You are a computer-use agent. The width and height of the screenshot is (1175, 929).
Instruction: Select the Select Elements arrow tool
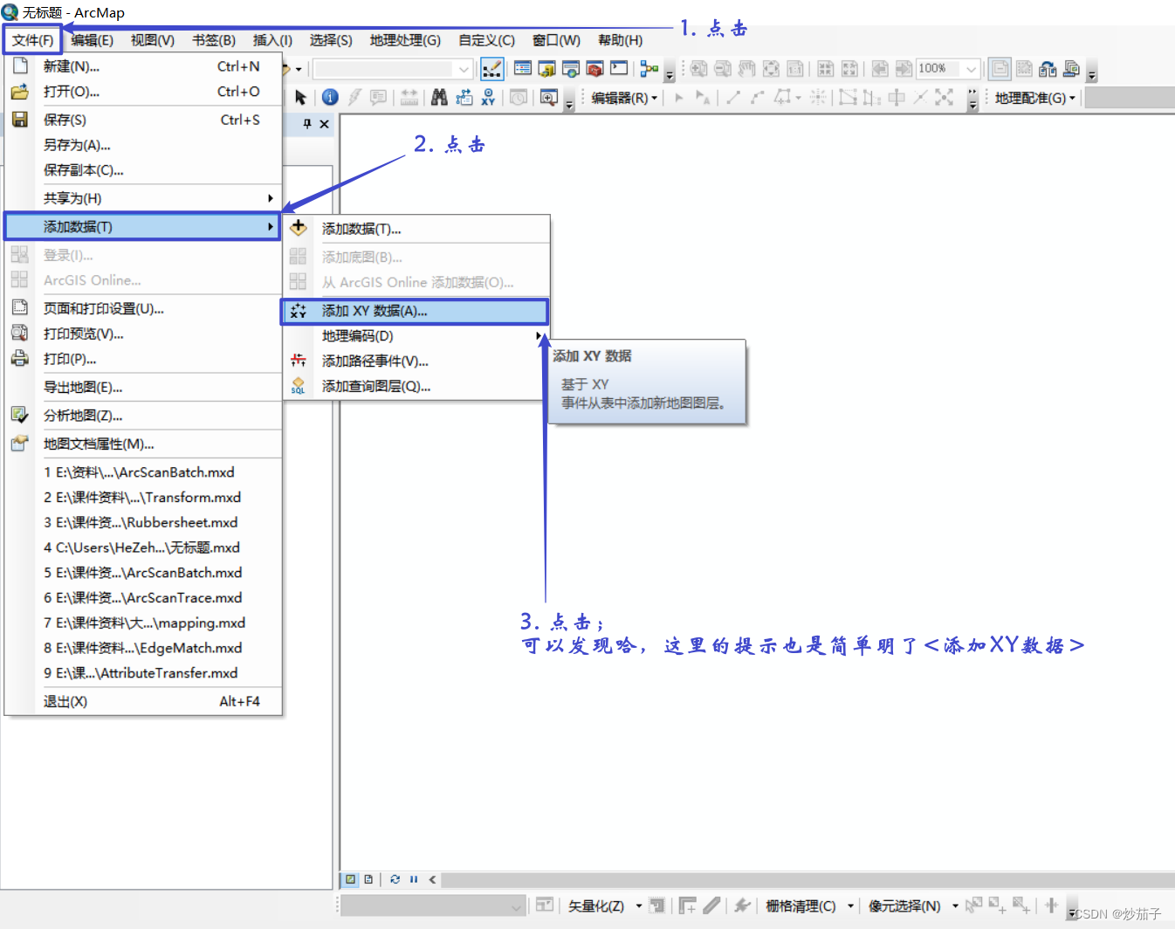[301, 98]
